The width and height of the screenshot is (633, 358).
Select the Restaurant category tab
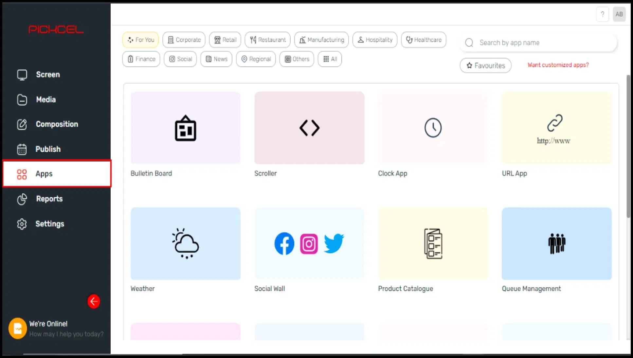coord(267,40)
